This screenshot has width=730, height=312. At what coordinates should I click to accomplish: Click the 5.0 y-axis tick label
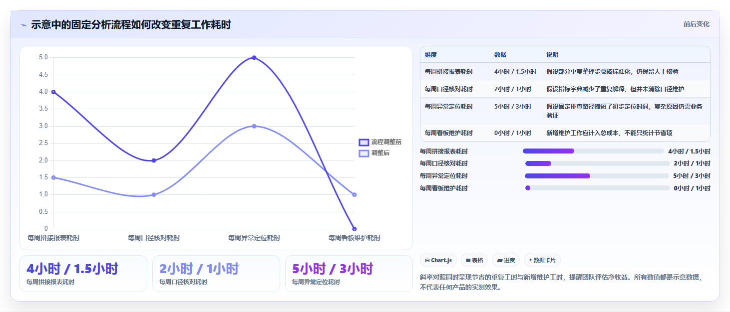point(43,57)
